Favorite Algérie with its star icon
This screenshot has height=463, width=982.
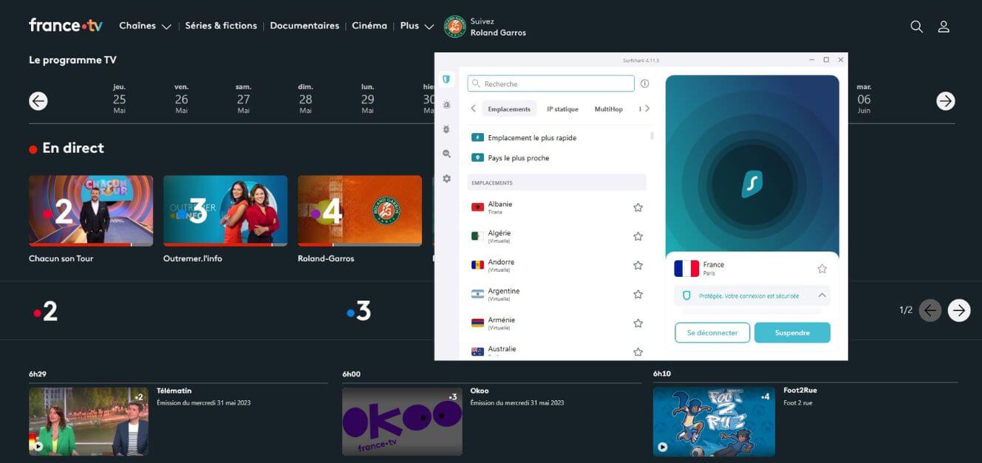(638, 236)
